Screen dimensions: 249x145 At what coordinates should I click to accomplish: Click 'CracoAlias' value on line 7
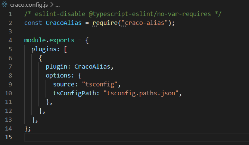coord(92,67)
